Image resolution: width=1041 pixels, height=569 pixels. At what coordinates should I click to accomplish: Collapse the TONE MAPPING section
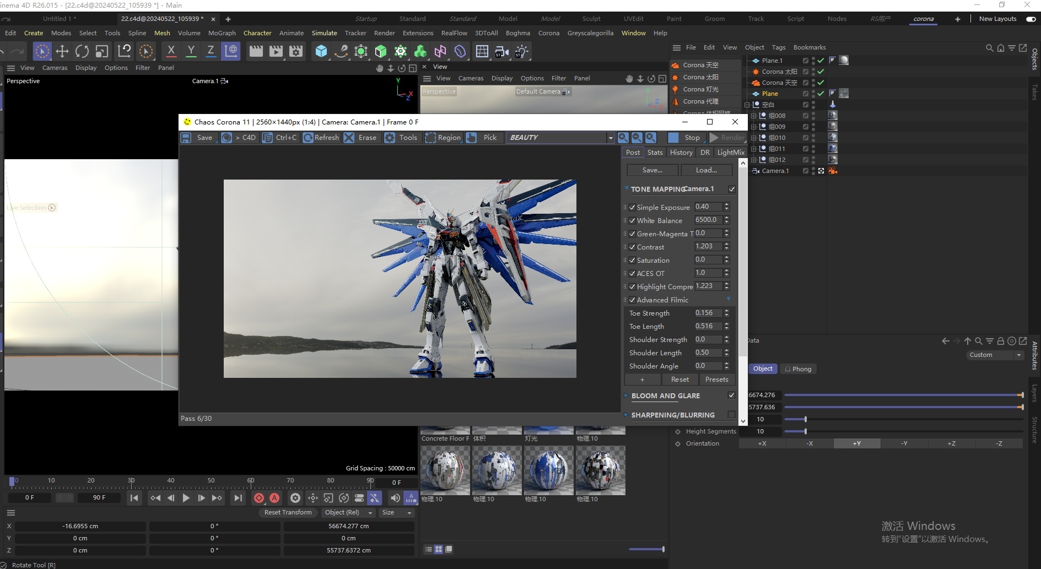[x=627, y=188]
